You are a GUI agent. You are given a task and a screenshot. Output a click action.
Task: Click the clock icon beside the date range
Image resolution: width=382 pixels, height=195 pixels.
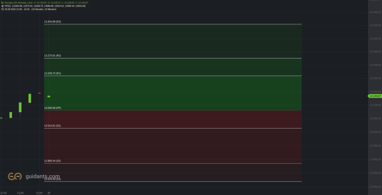tap(3, 9)
